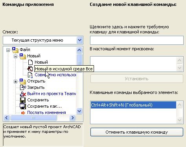Click the blank page icon beside Новый command
This screenshot has width=186, height=147.
pyautogui.click(x=30, y=62)
